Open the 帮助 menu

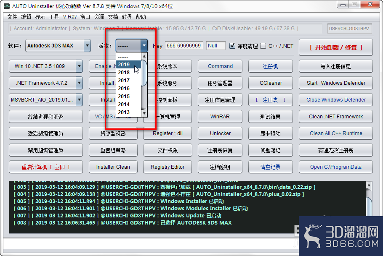(x=141, y=17)
